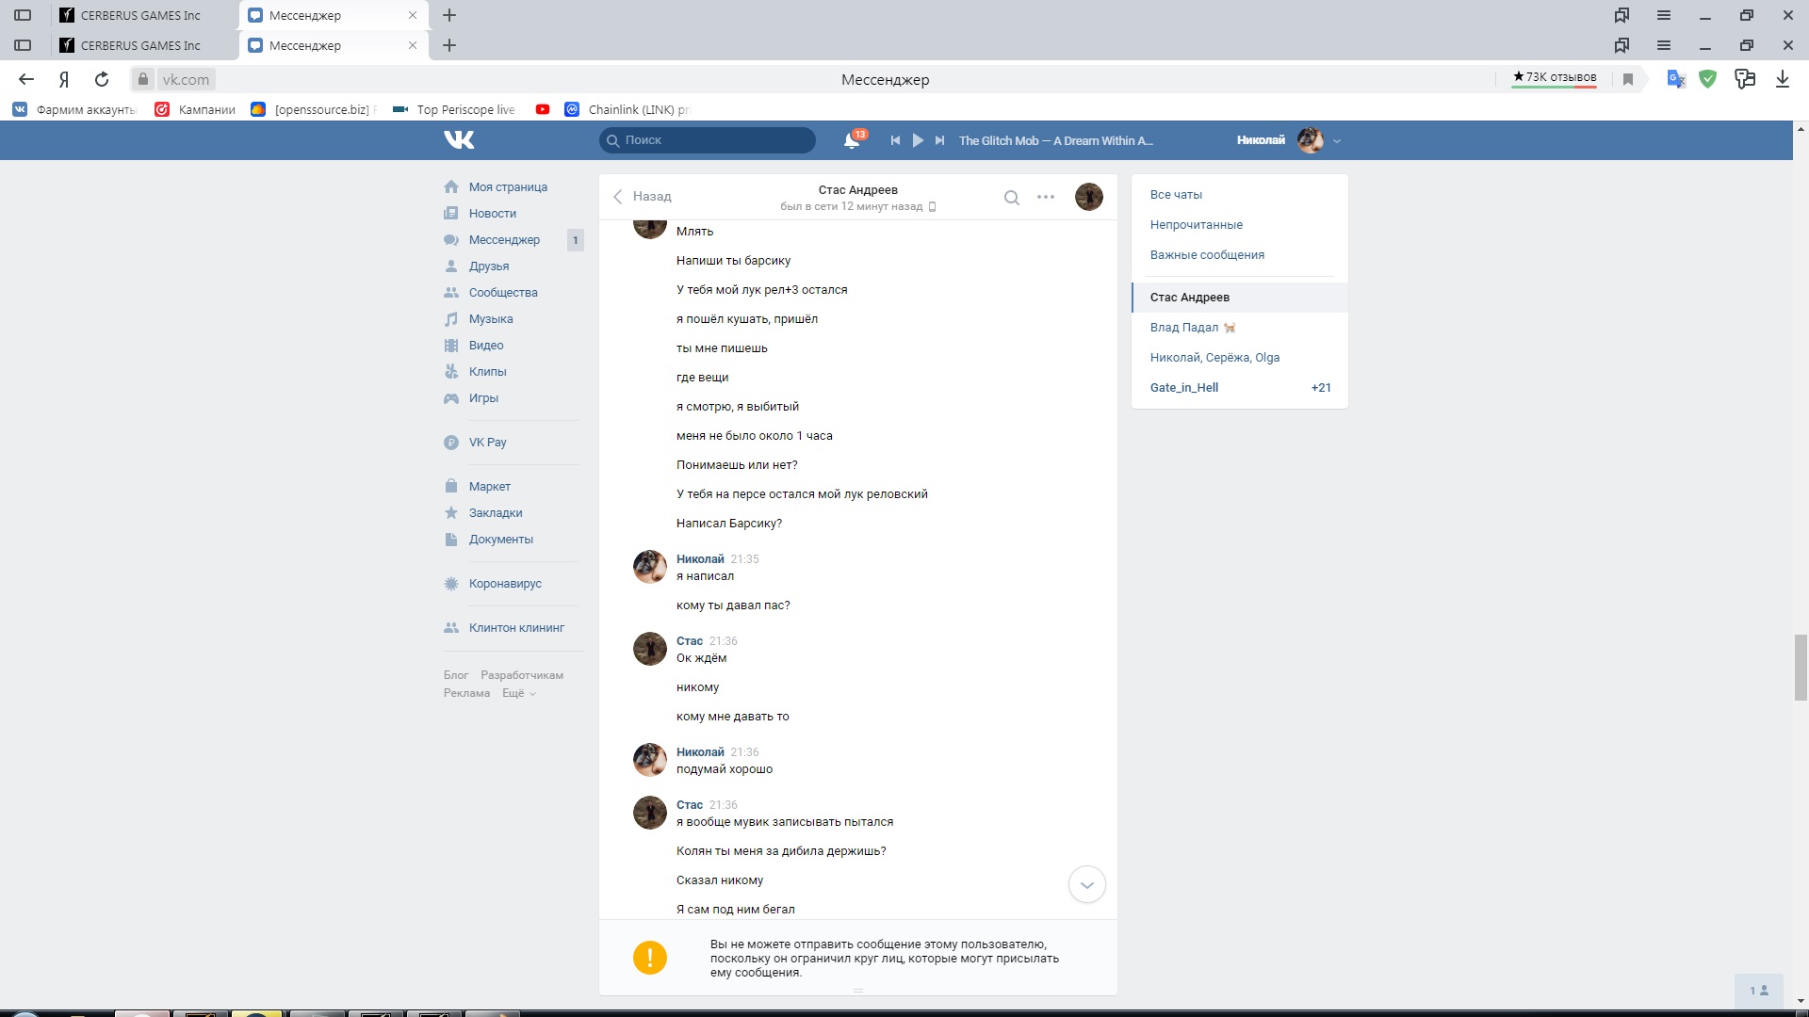Click the vk.com address field

click(x=186, y=79)
